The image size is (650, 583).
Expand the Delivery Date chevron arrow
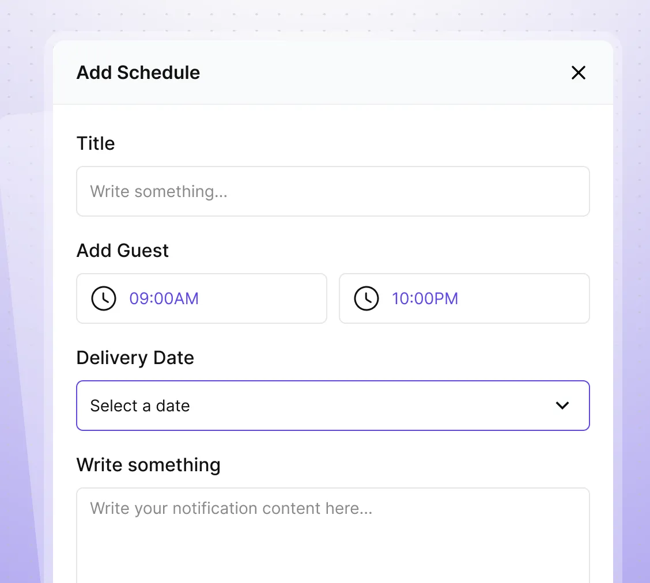[562, 406]
